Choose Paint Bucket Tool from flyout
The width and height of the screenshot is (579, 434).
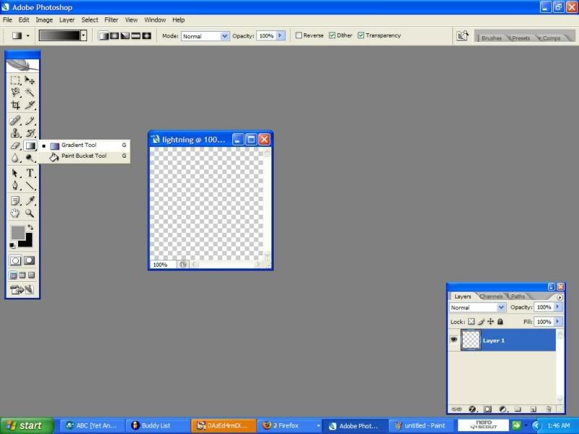[84, 156]
